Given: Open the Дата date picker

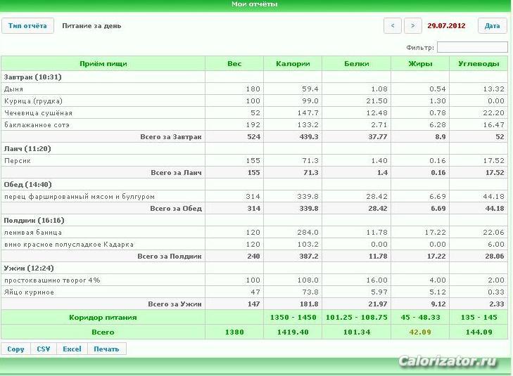Looking at the screenshot, I should pyautogui.click(x=492, y=26).
